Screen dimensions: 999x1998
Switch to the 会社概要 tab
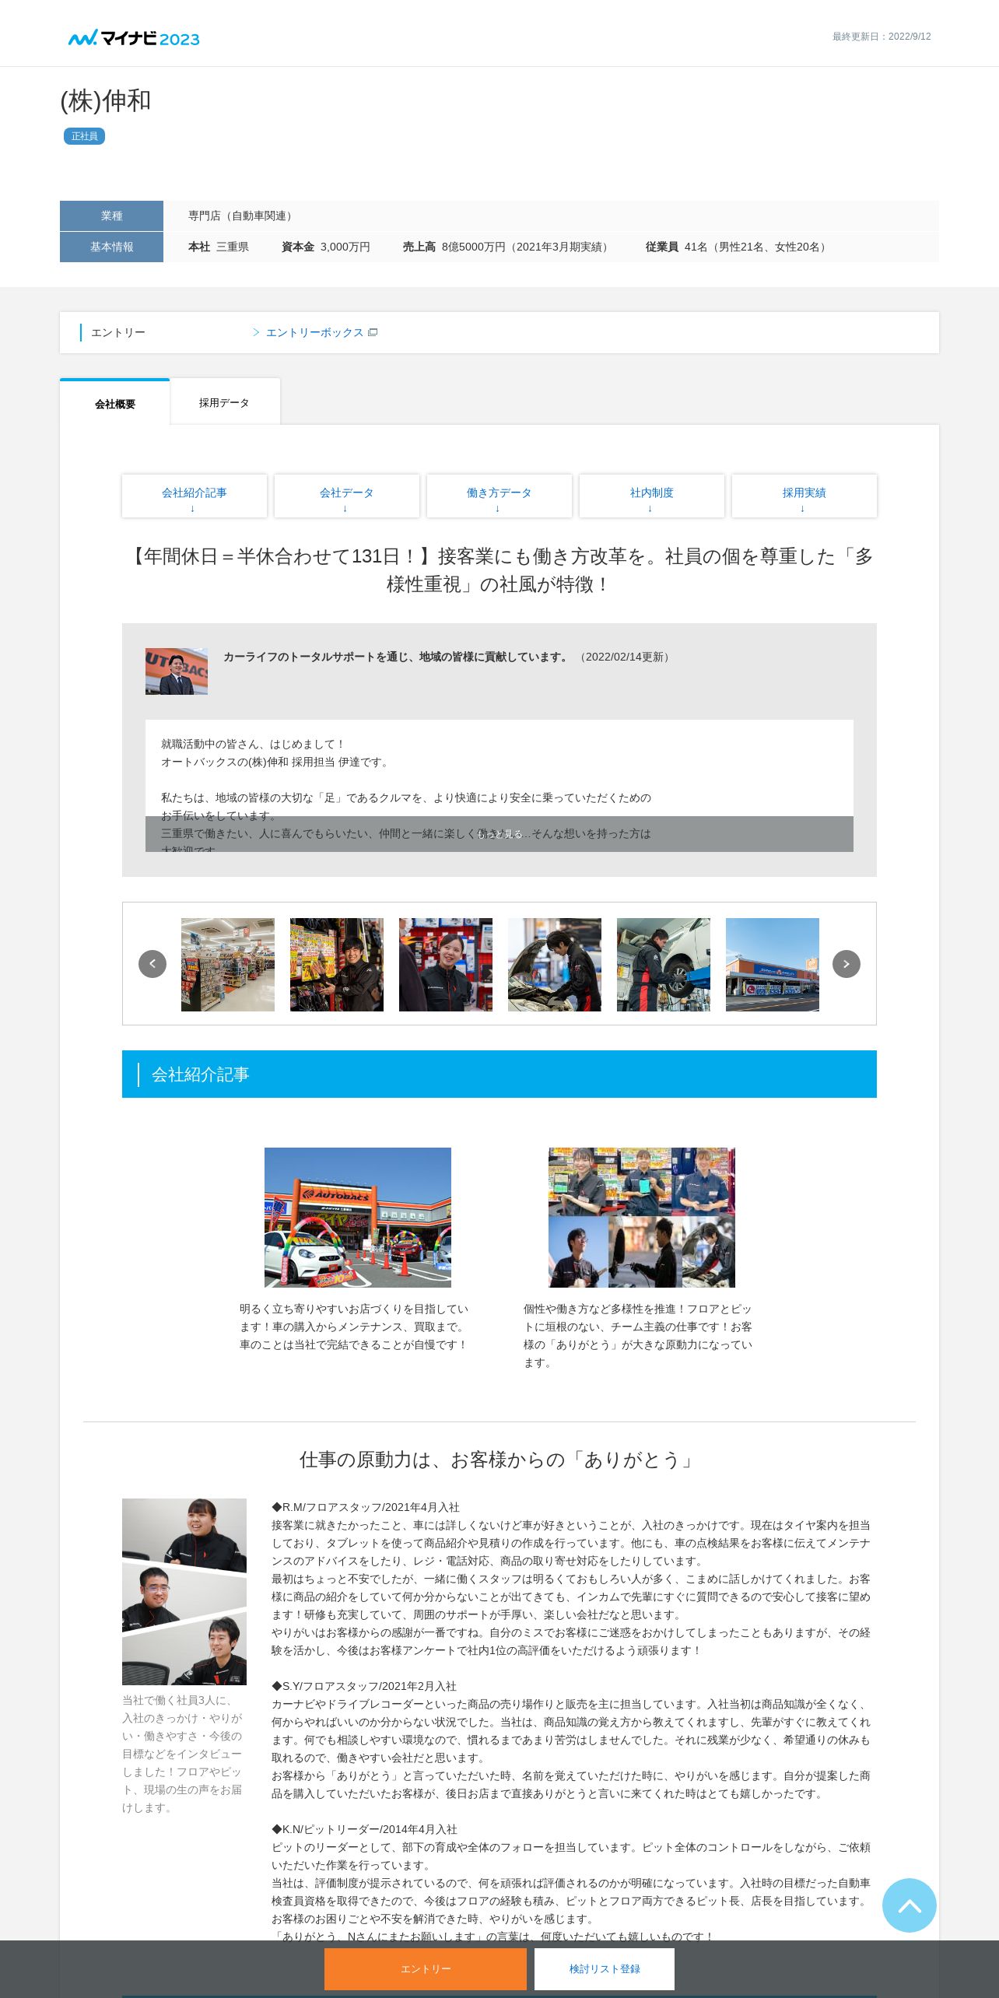coord(114,403)
